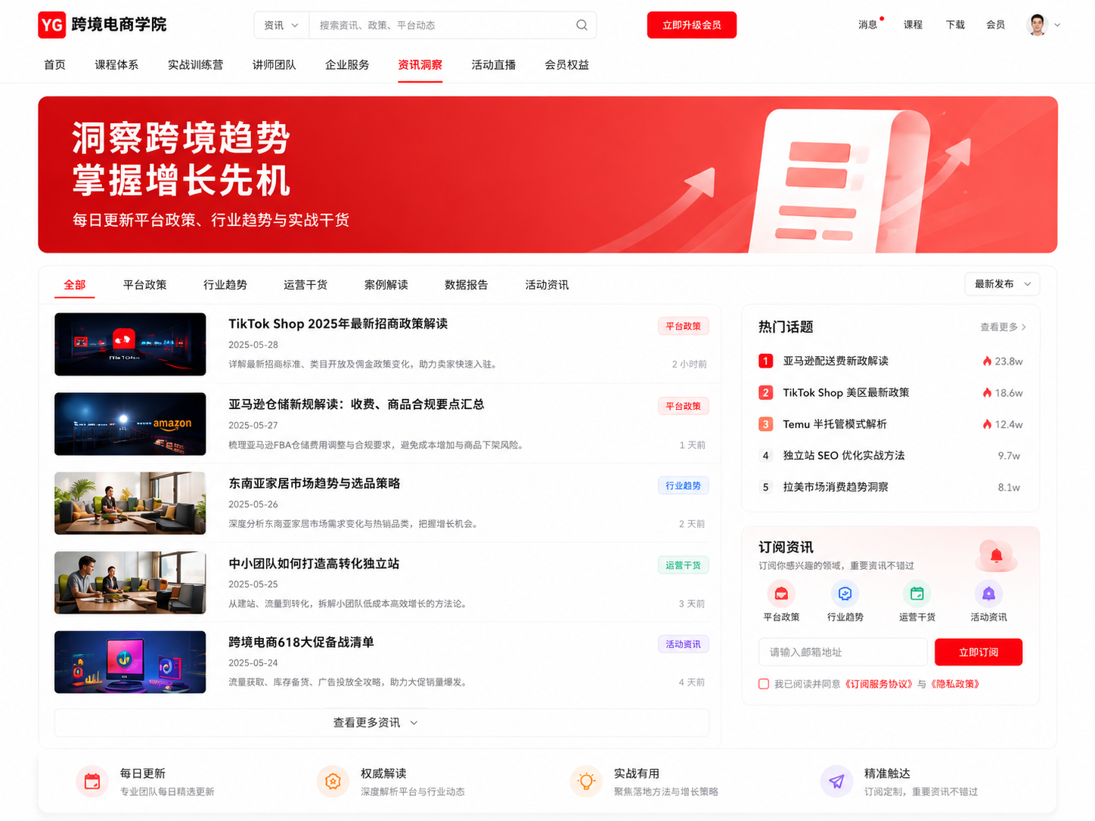Go to 首页 in the navigation
This screenshot has height=821, width=1095.
click(x=54, y=65)
